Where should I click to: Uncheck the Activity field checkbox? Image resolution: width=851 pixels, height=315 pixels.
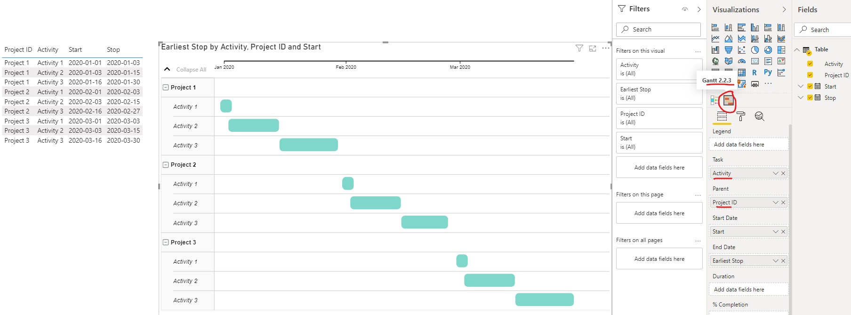coord(810,64)
